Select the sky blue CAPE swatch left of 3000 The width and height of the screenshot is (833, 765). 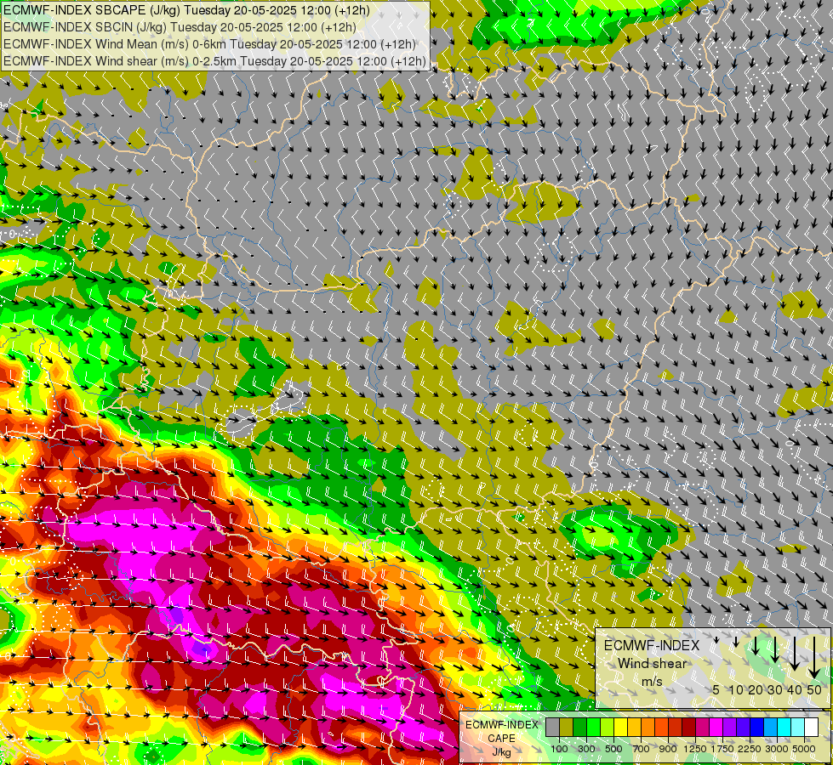[770, 728]
